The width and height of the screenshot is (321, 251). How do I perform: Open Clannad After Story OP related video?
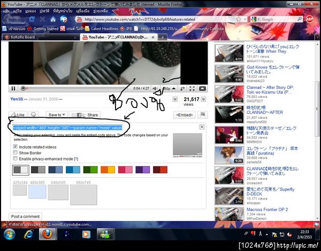click(x=270, y=90)
